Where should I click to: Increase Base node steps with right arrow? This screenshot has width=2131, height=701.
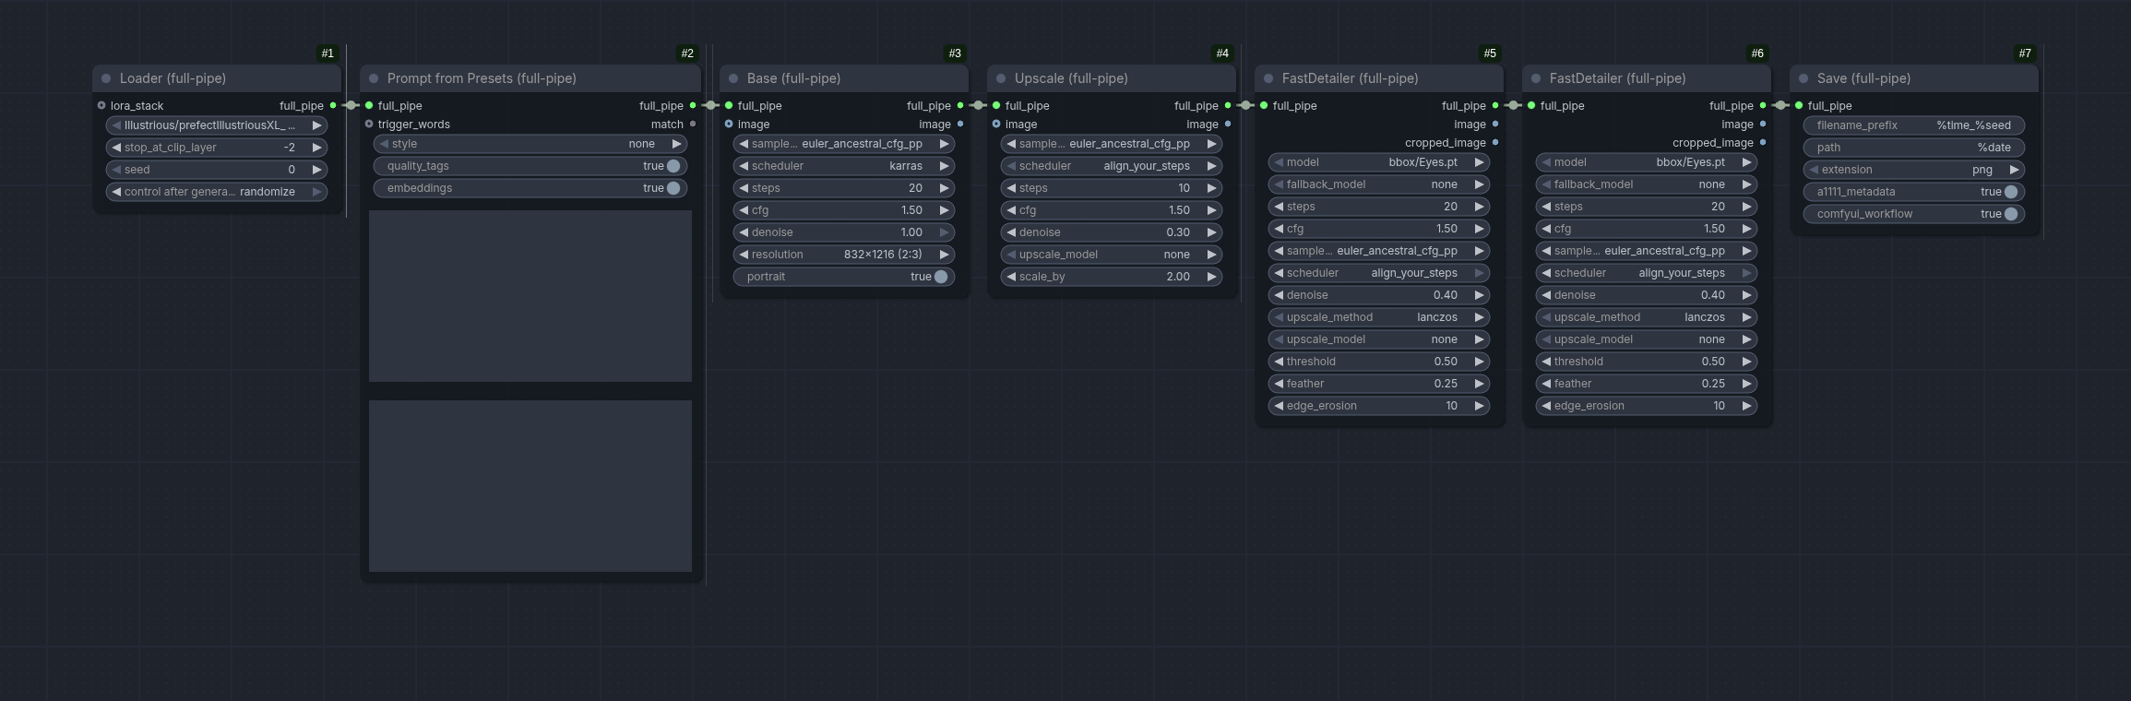944,188
